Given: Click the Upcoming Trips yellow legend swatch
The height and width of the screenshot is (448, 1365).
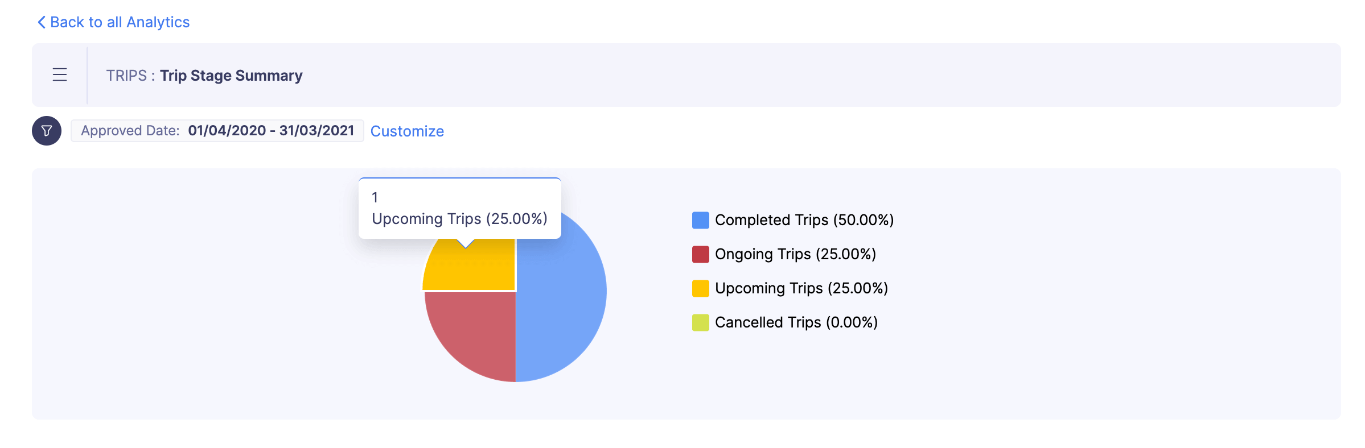Looking at the screenshot, I should coord(700,288).
